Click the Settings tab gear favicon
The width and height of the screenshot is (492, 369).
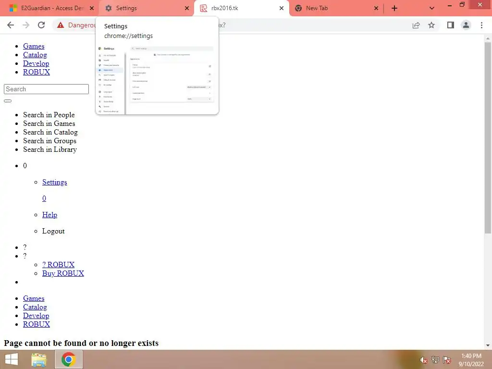click(x=109, y=8)
